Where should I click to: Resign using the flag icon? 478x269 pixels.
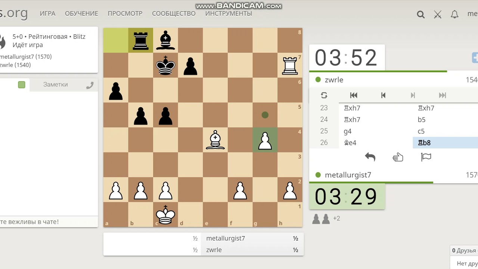pyautogui.click(x=426, y=157)
